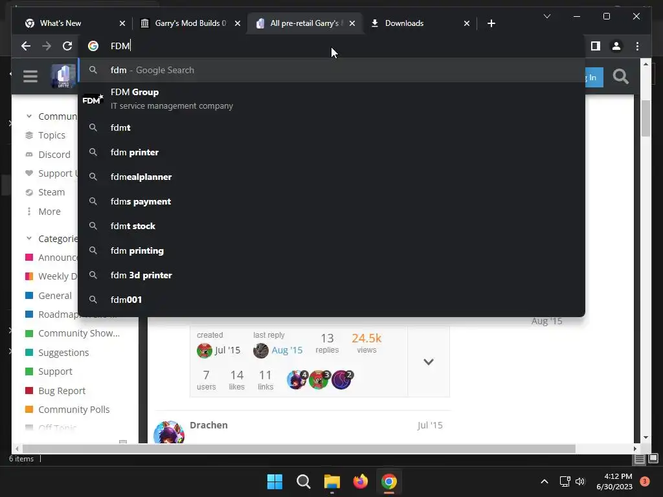
Task: Open File Explorer from the taskbar
Action: coord(332,481)
